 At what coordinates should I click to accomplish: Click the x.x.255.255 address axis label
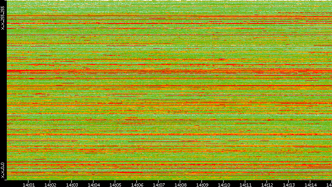point(3,18)
